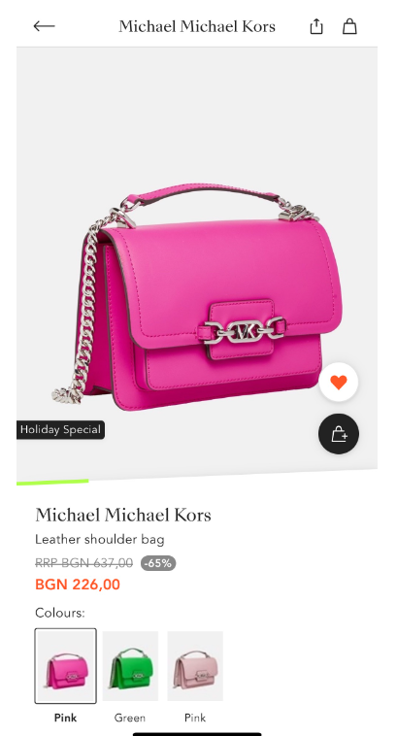Open the Michael Michael Kors brand name link

pos(123,515)
